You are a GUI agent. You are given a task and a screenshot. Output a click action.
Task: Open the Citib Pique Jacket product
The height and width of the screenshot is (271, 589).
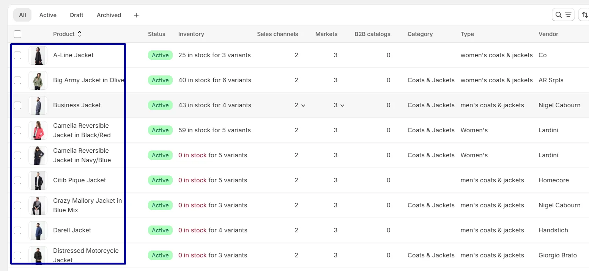(x=79, y=180)
